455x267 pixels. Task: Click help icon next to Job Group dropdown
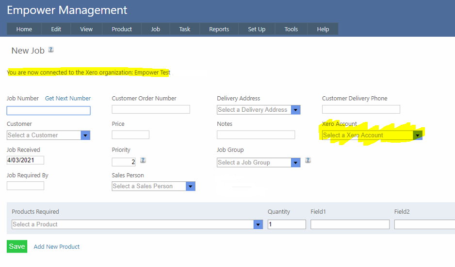pos(308,160)
